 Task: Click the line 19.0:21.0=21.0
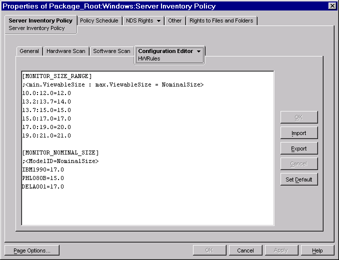(x=46, y=135)
